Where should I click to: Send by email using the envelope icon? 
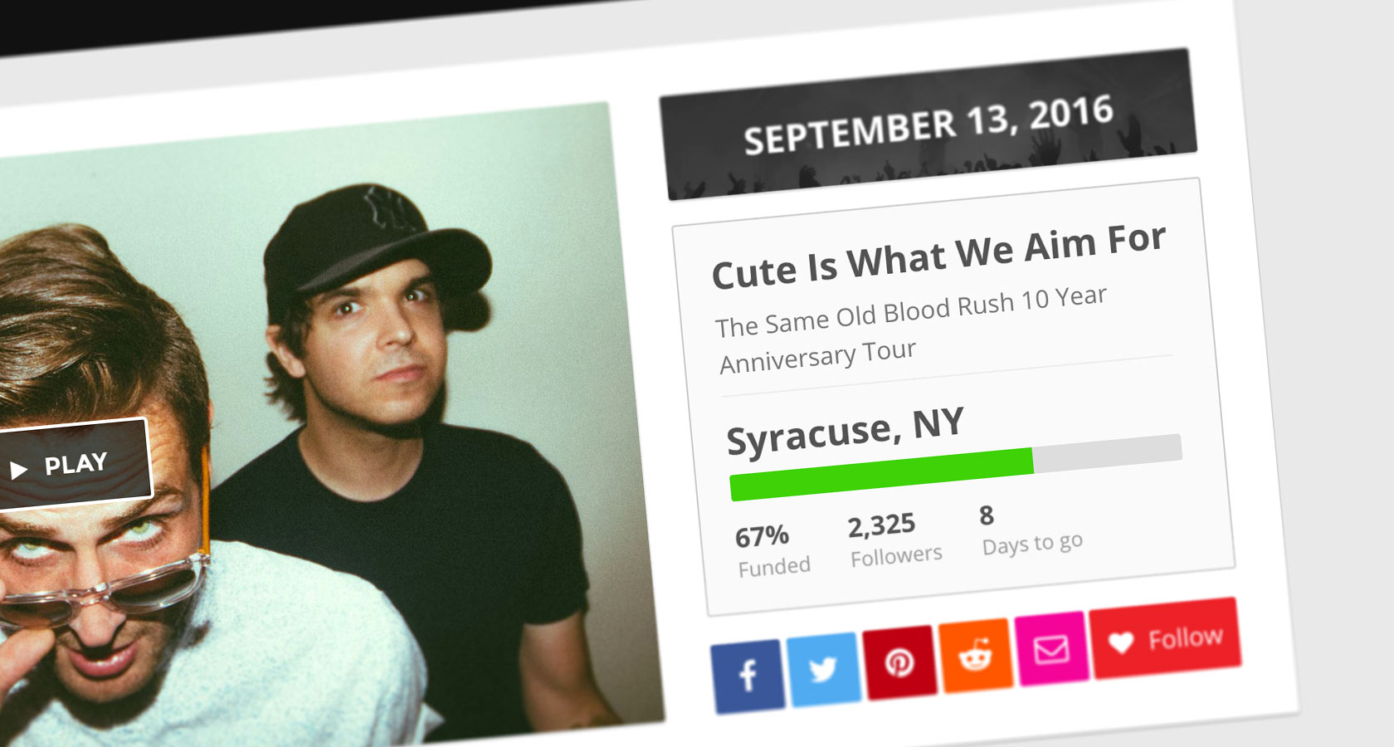pyautogui.click(x=1050, y=648)
